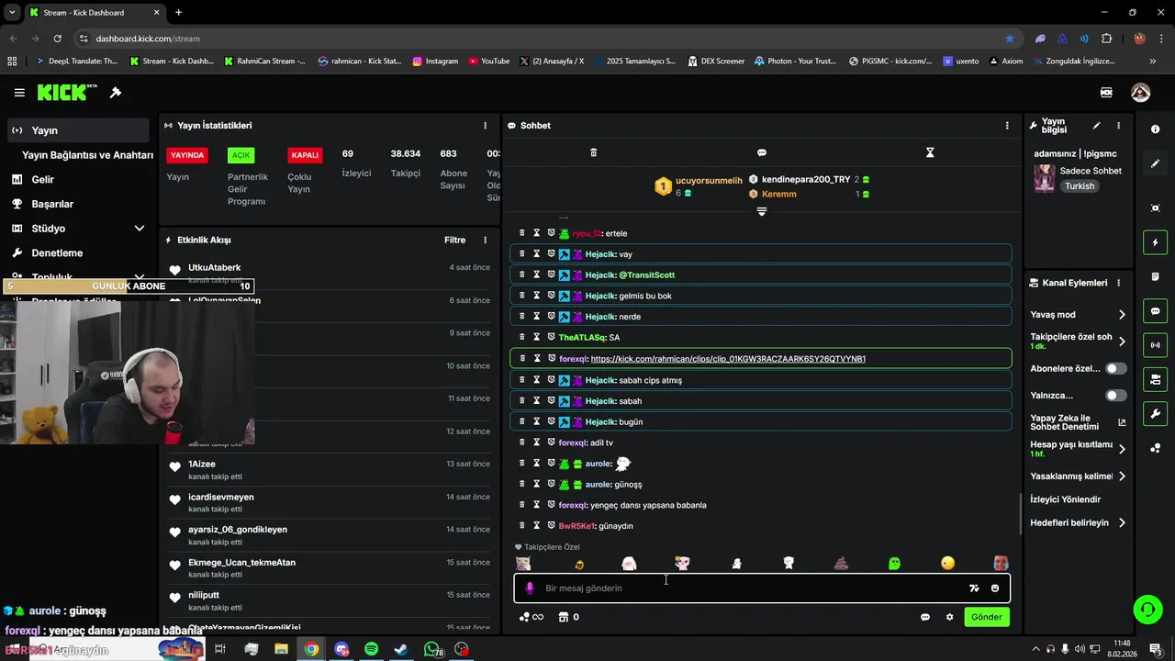The image size is (1175, 661).
Task: Open the wallet icon in Kick header
Action: [1106, 93]
